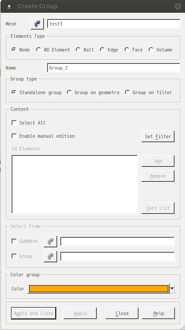The height and width of the screenshot is (330, 185).
Task: Click the orange group color swatch
Action: point(98,289)
